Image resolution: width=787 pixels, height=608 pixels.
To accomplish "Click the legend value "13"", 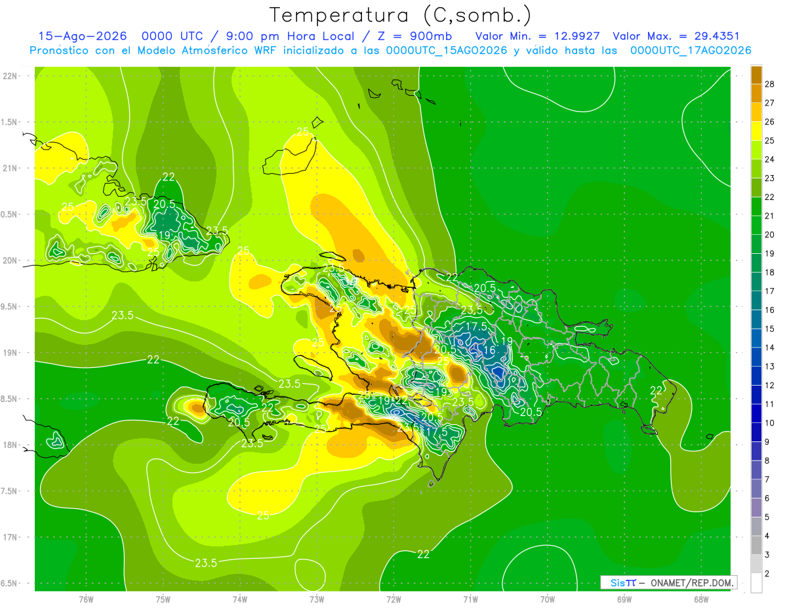I will [769, 367].
